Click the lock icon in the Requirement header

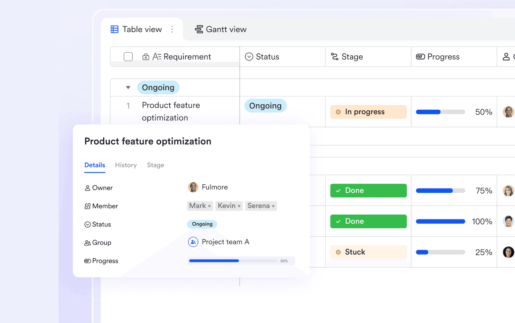146,57
